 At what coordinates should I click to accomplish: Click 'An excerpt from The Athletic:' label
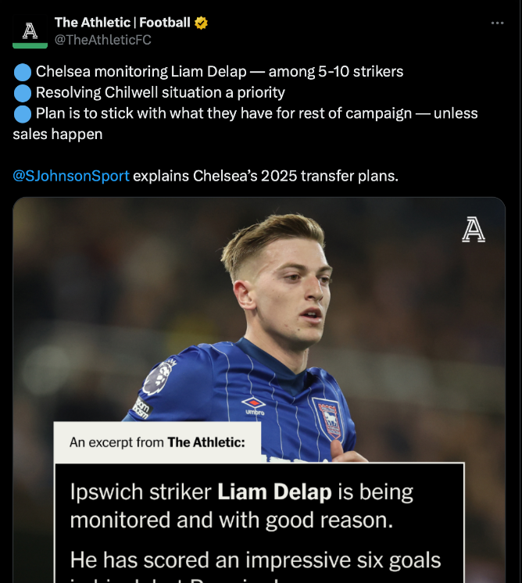[x=157, y=442]
